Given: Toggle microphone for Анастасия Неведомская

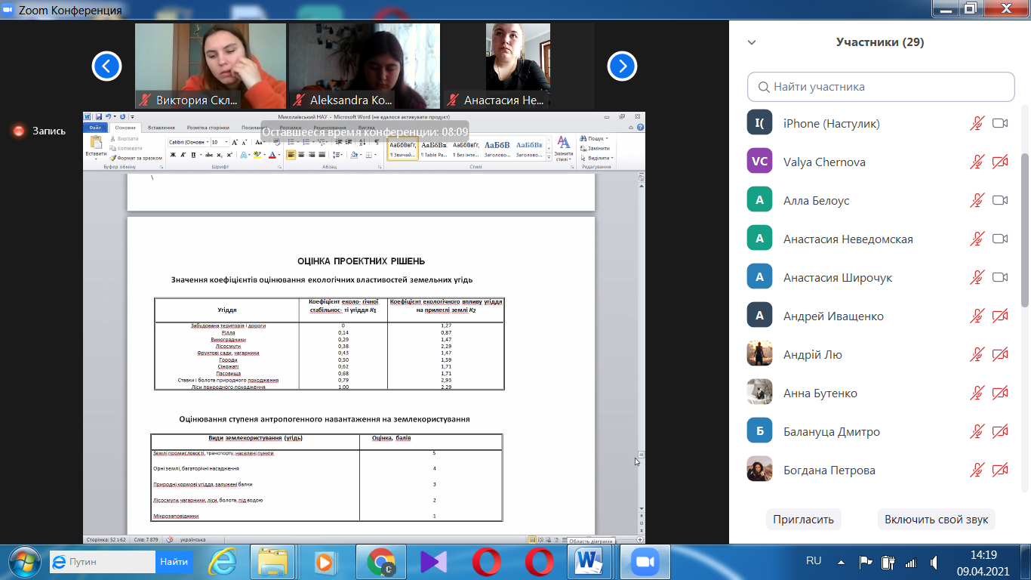Looking at the screenshot, I should 977,239.
